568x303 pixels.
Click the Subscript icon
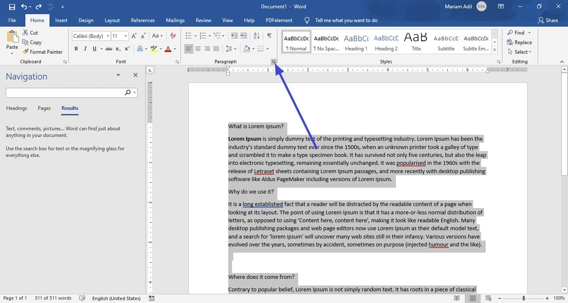(x=118, y=49)
